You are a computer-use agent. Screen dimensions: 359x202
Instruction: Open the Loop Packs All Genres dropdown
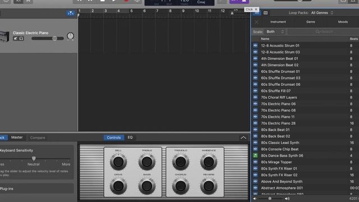322,13
